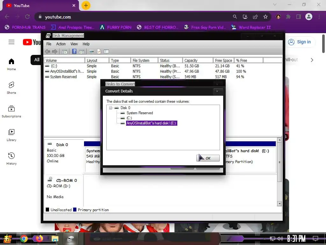This screenshot has height=245, width=326.
Task: Open the BEST OF HORRO... bookmark
Action: tap(158, 27)
